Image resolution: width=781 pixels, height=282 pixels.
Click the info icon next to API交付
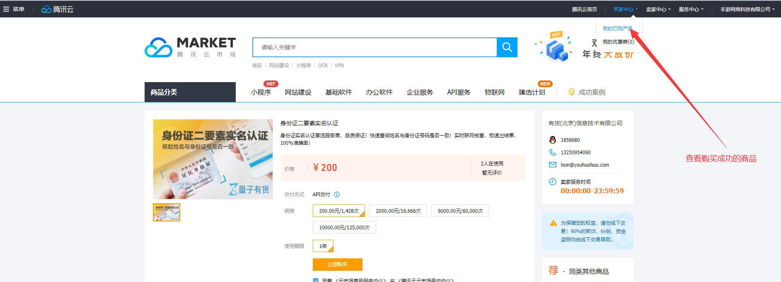pyautogui.click(x=337, y=194)
